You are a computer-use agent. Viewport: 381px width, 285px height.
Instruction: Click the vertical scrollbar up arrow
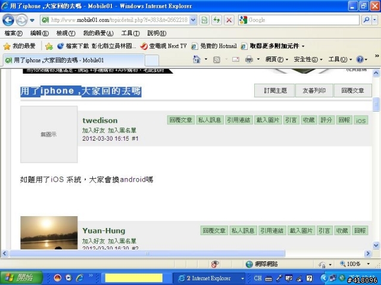376,72
